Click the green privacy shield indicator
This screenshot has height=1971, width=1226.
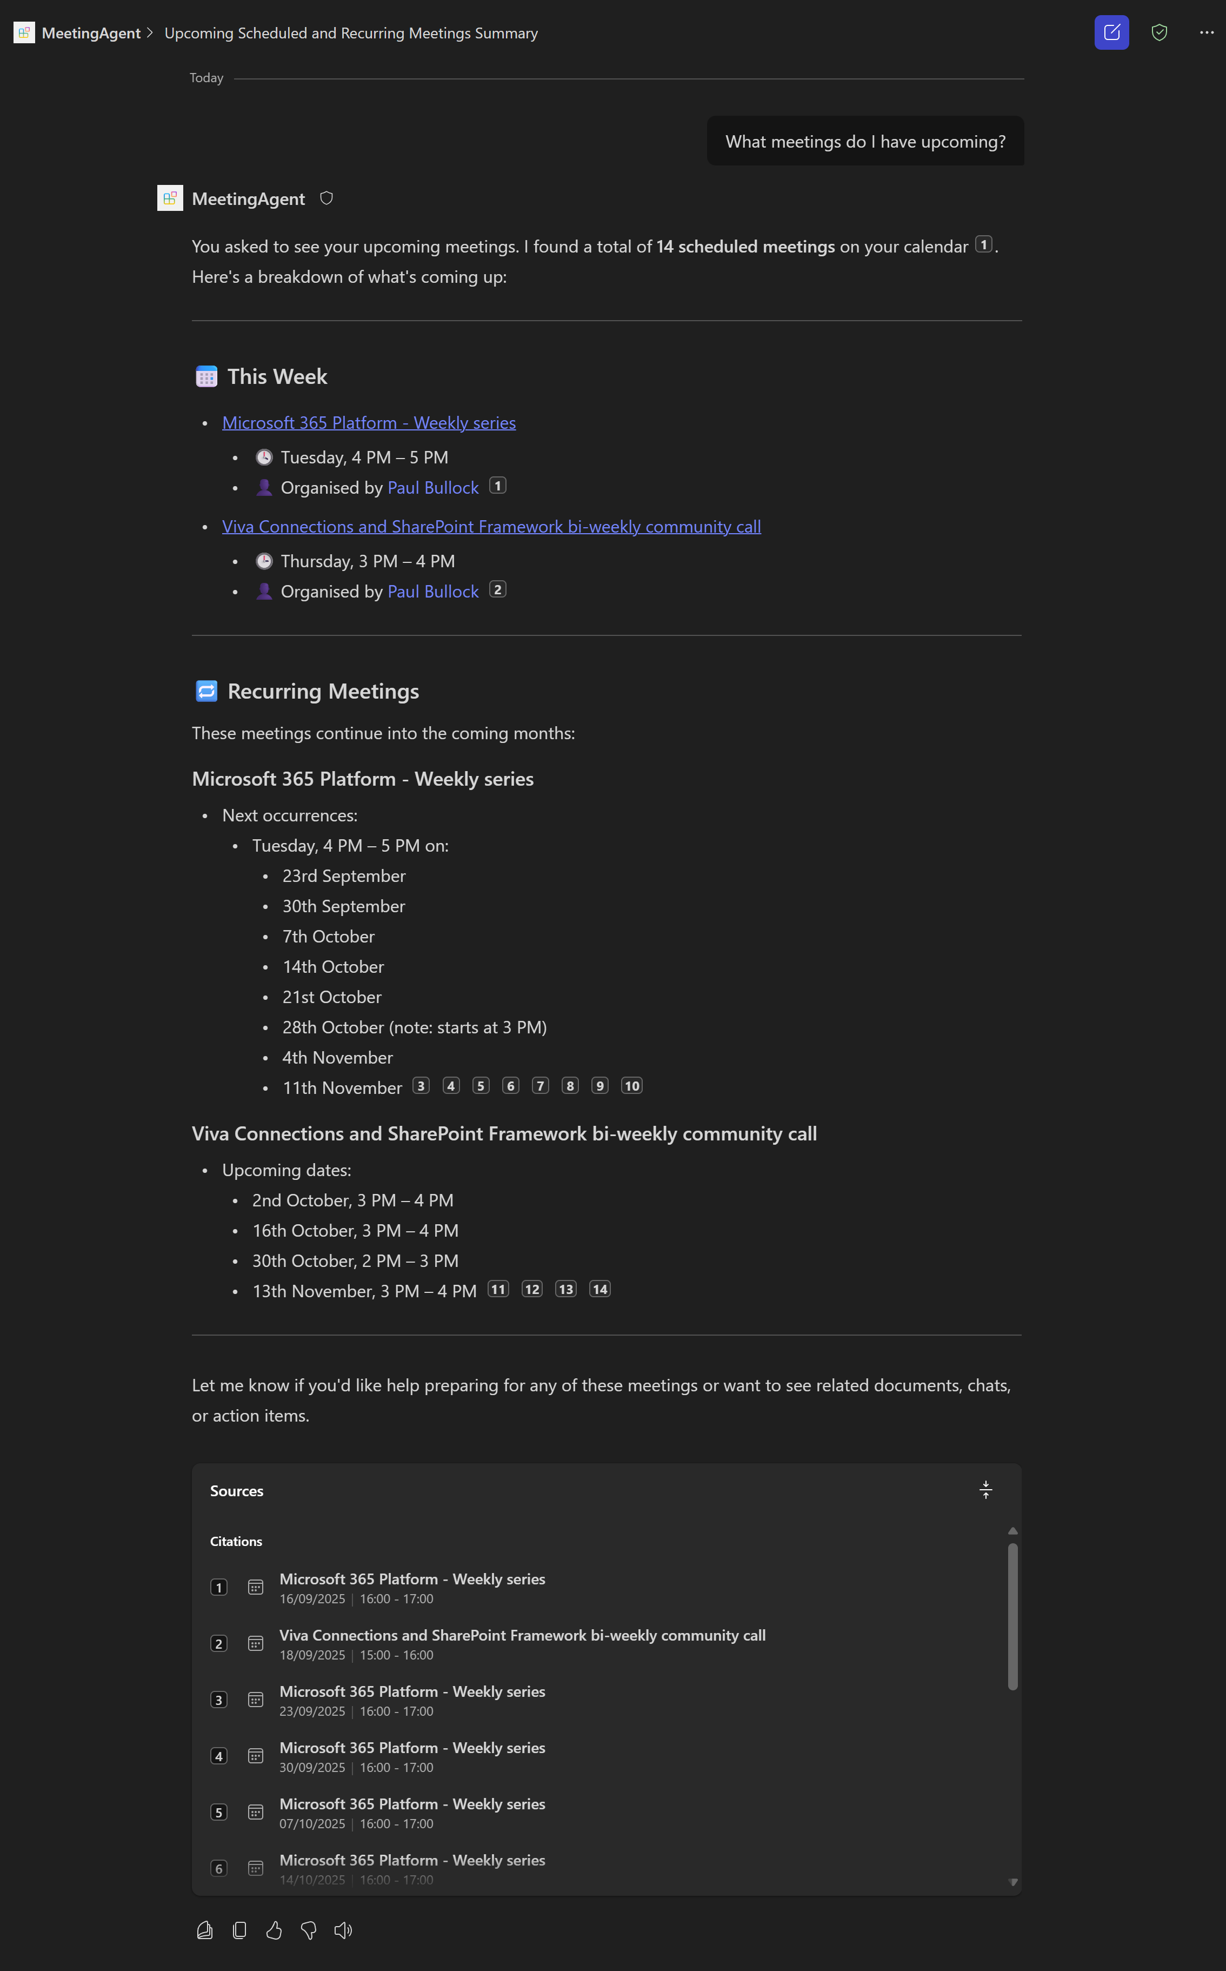1159,32
